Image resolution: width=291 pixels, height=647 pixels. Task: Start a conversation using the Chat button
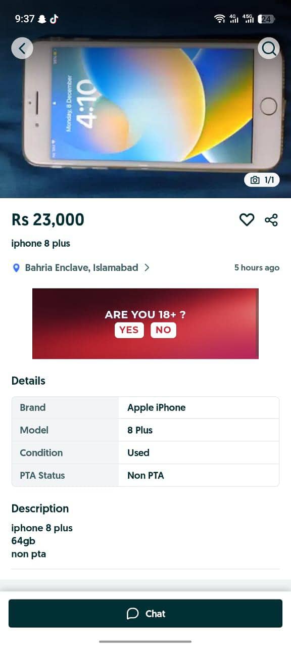pos(145,613)
